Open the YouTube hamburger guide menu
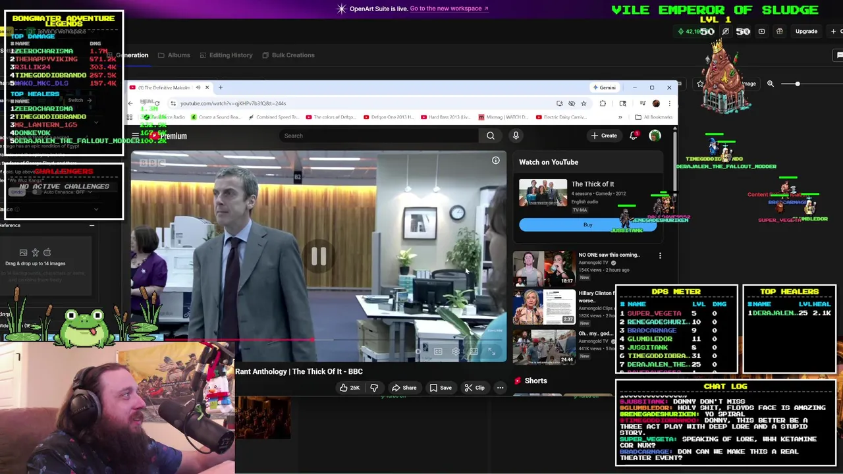 (135, 136)
